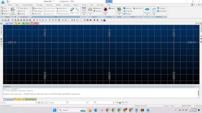
Task: Click the Redo icon
Action: 77,10
